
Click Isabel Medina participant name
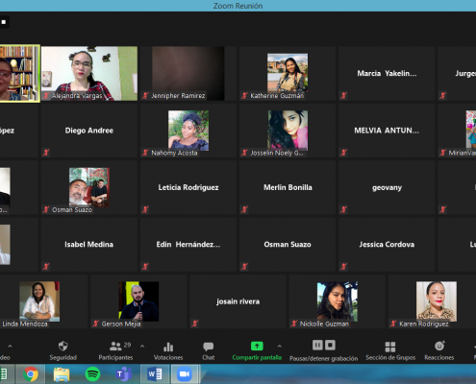point(89,244)
